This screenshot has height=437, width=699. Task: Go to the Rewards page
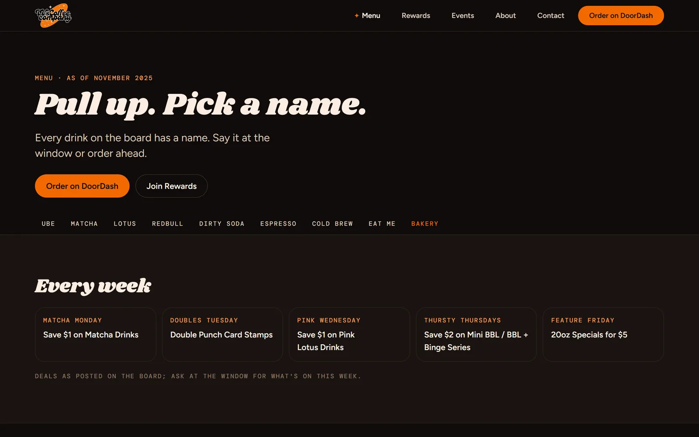pyautogui.click(x=416, y=16)
